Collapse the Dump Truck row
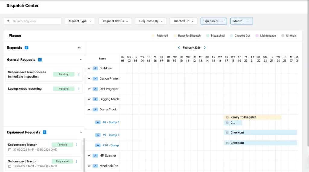309x172 pixels. [89, 110]
